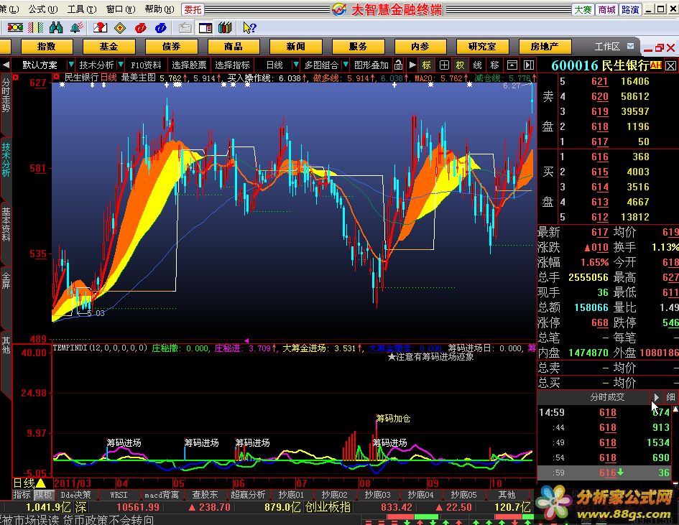Click the 图形叠加 button

click(371, 65)
